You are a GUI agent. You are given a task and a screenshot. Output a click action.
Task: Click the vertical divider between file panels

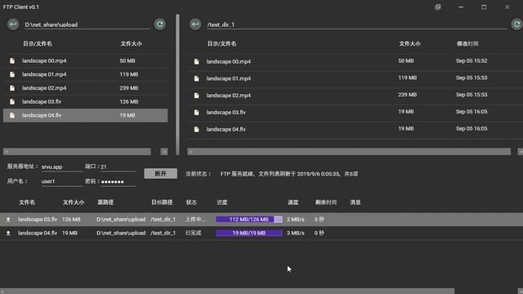(x=178, y=84)
